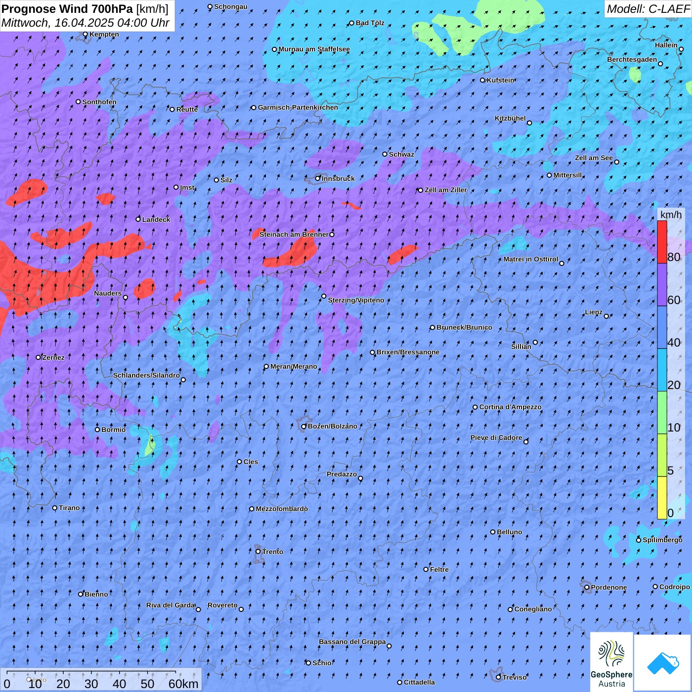Click the Kufstein location dot
Screen dimensions: 692x692
pyautogui.click(x=483, y=80)
